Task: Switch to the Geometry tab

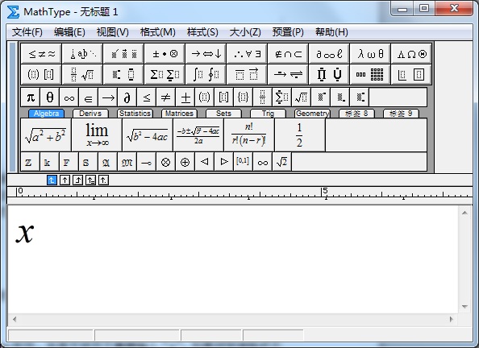Action: coord(312,114)
